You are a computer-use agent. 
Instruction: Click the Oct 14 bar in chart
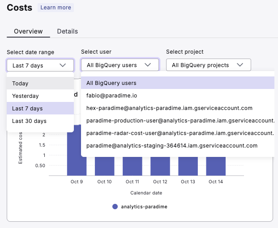(x=215, y=165)
